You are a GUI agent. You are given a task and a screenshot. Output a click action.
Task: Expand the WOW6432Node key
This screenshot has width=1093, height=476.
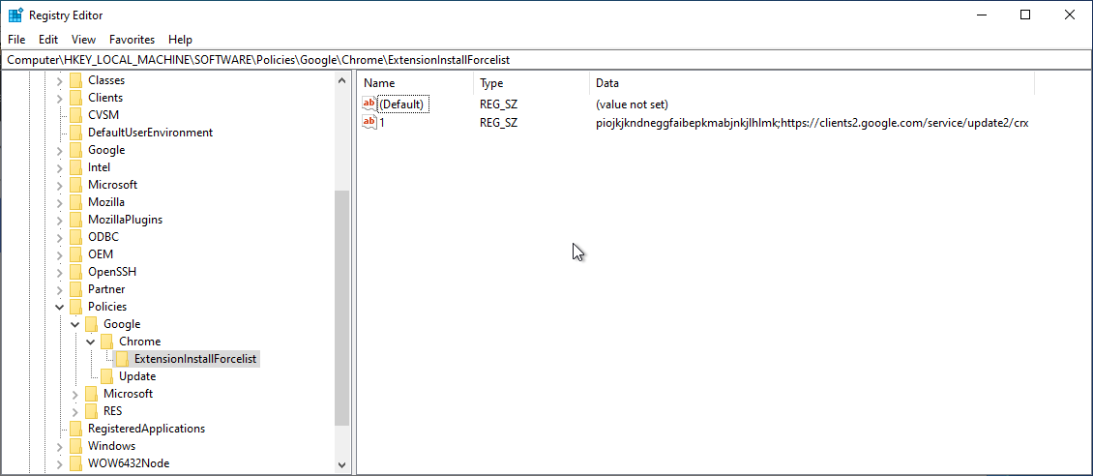60,463
